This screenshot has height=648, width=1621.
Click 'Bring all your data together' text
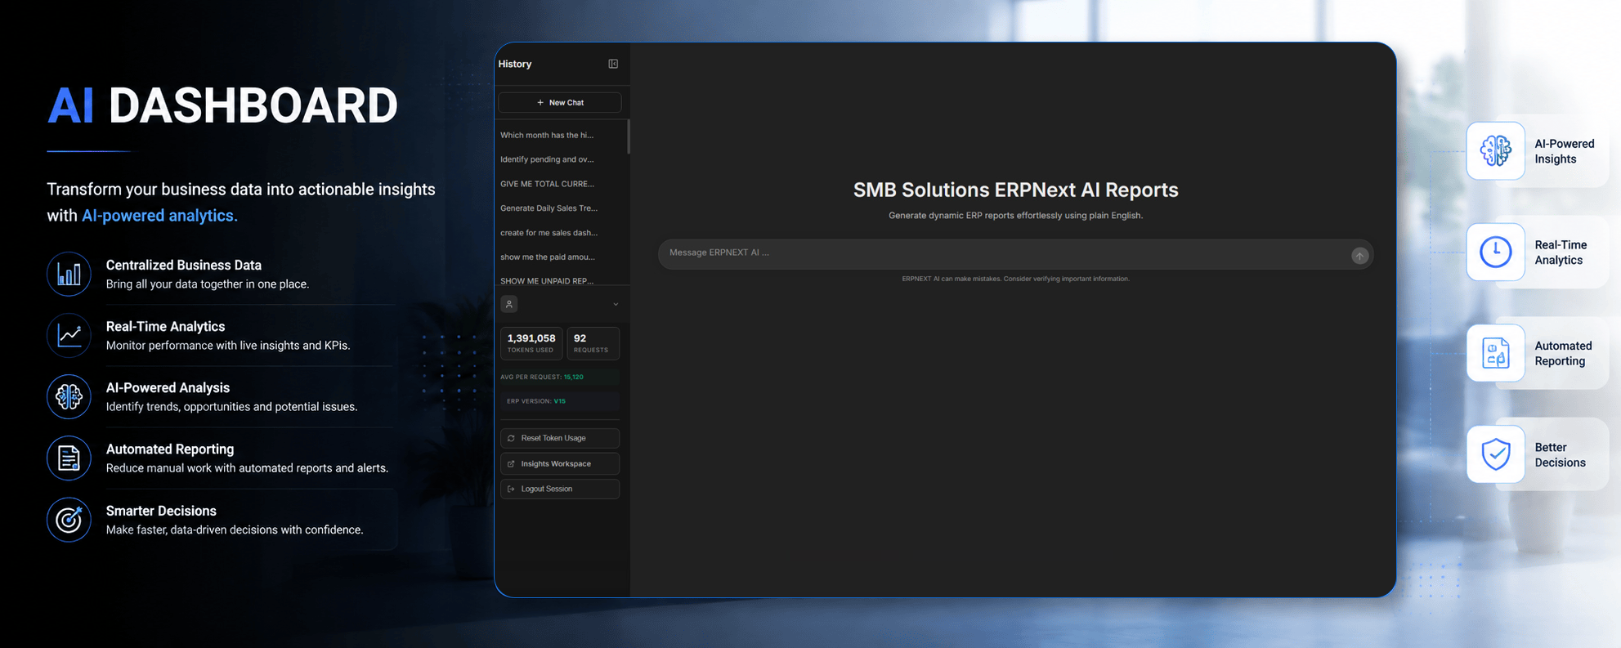[x=208, y=284]
